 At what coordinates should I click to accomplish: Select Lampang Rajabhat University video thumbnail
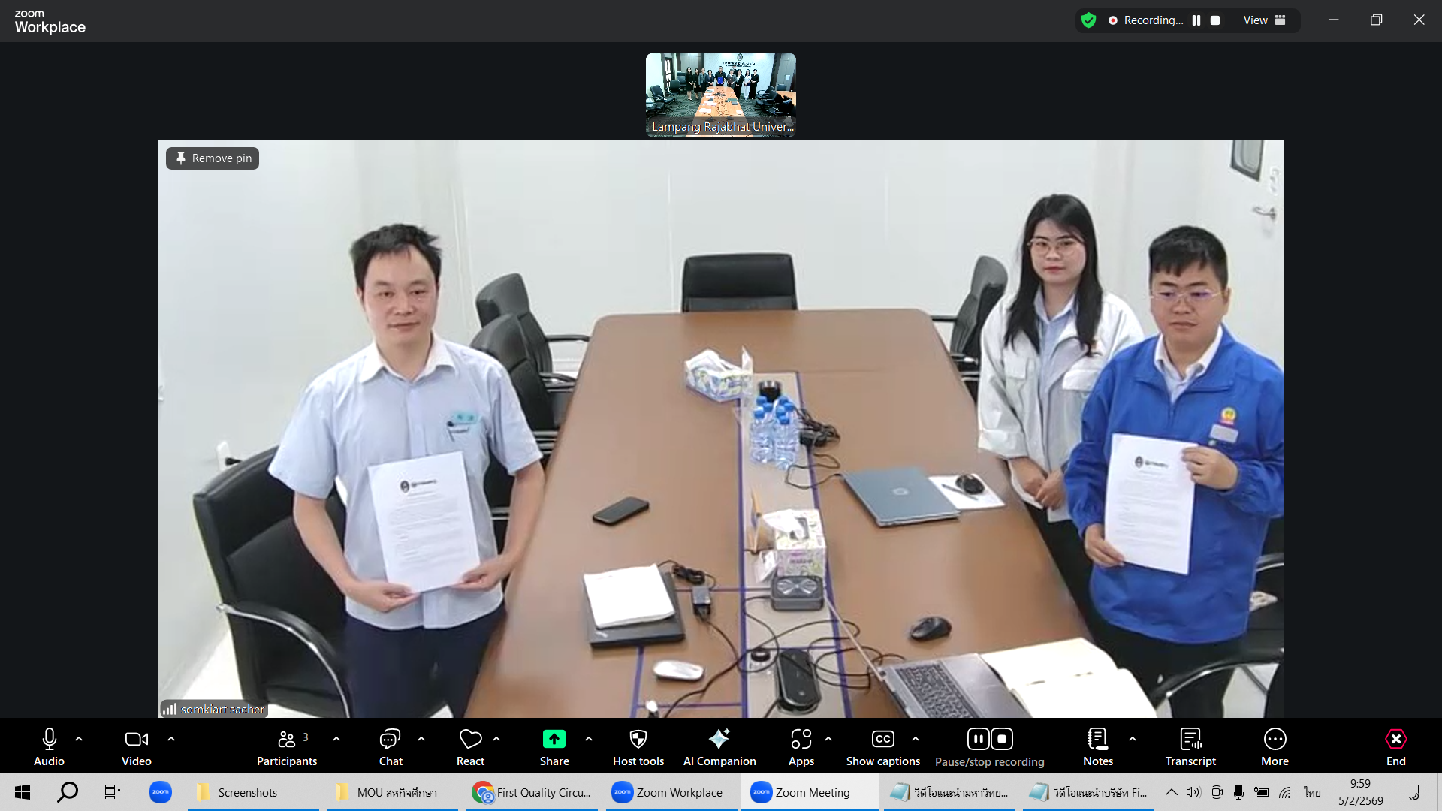tap(720, 94)
